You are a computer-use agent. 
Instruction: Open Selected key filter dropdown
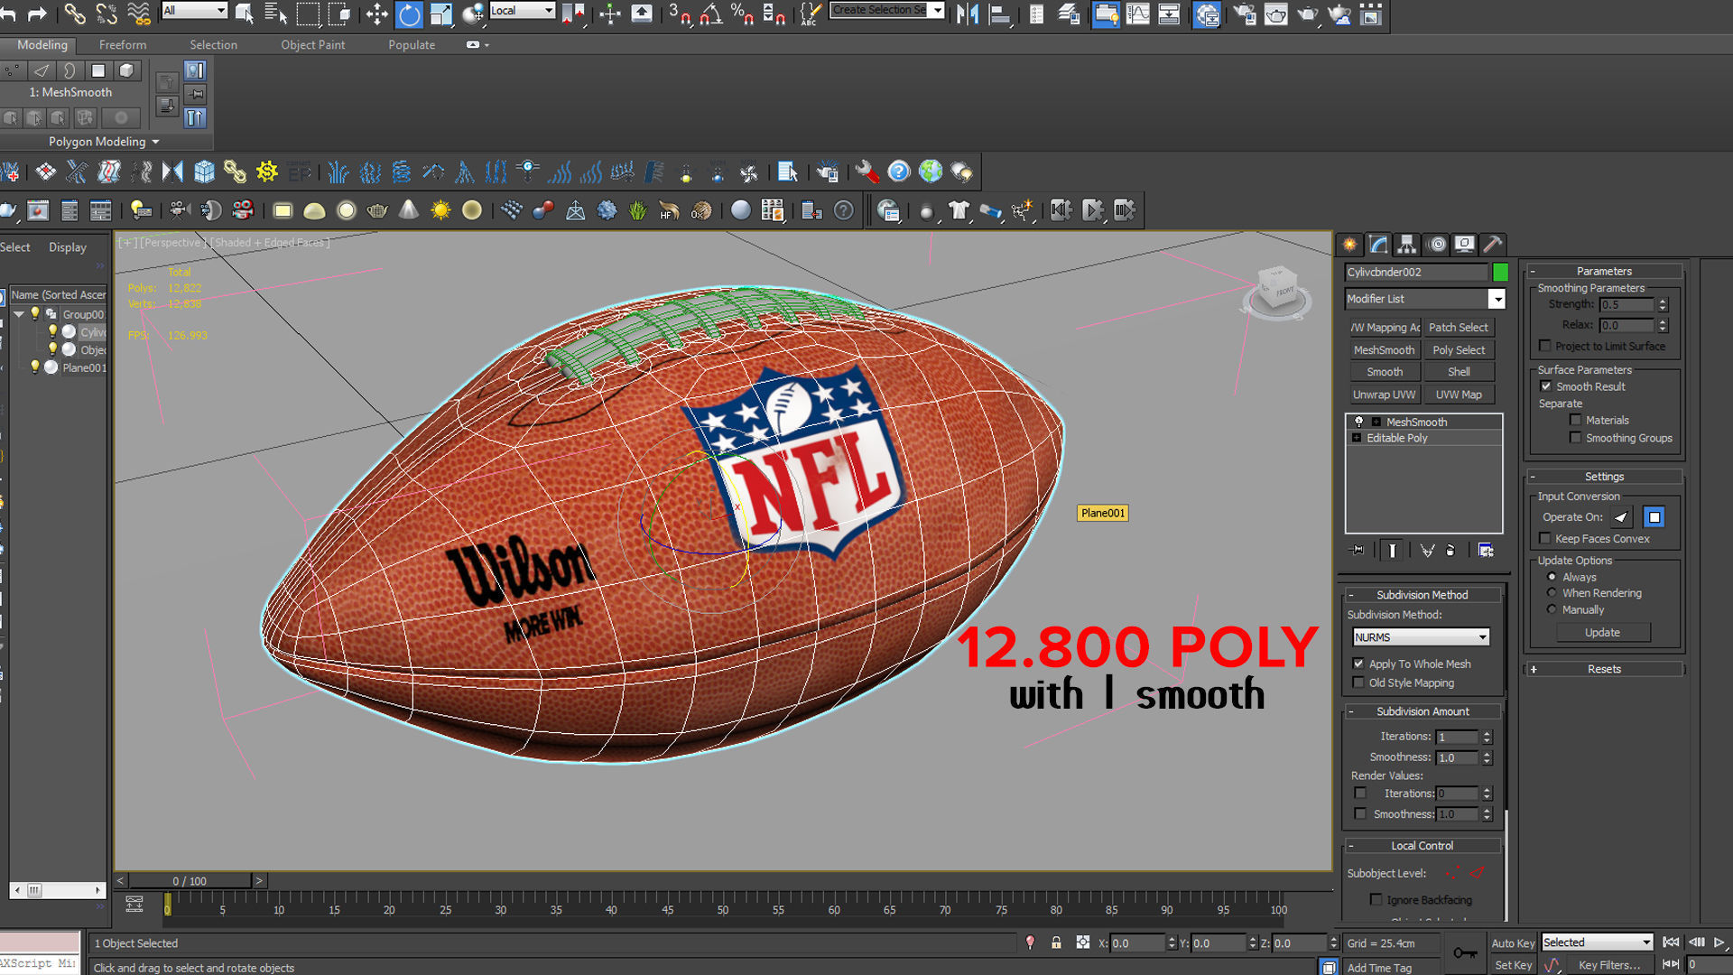click(1597, 942)
